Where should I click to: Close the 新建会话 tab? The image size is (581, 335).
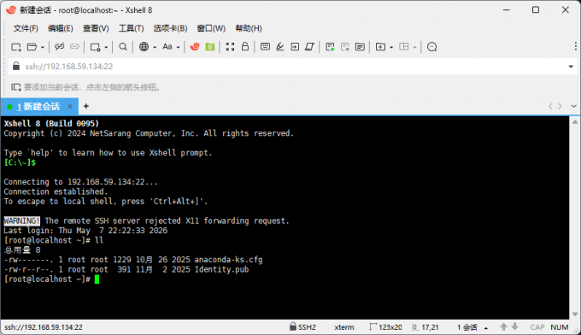click(x=70, y=106)
